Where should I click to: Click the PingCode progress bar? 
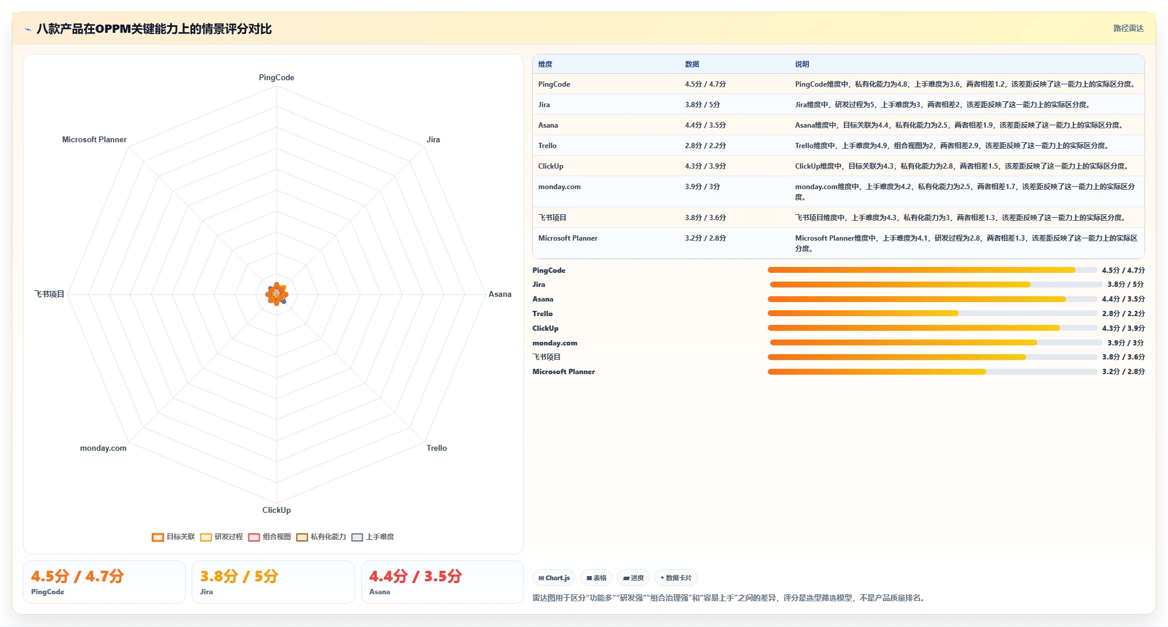point(932,270)
